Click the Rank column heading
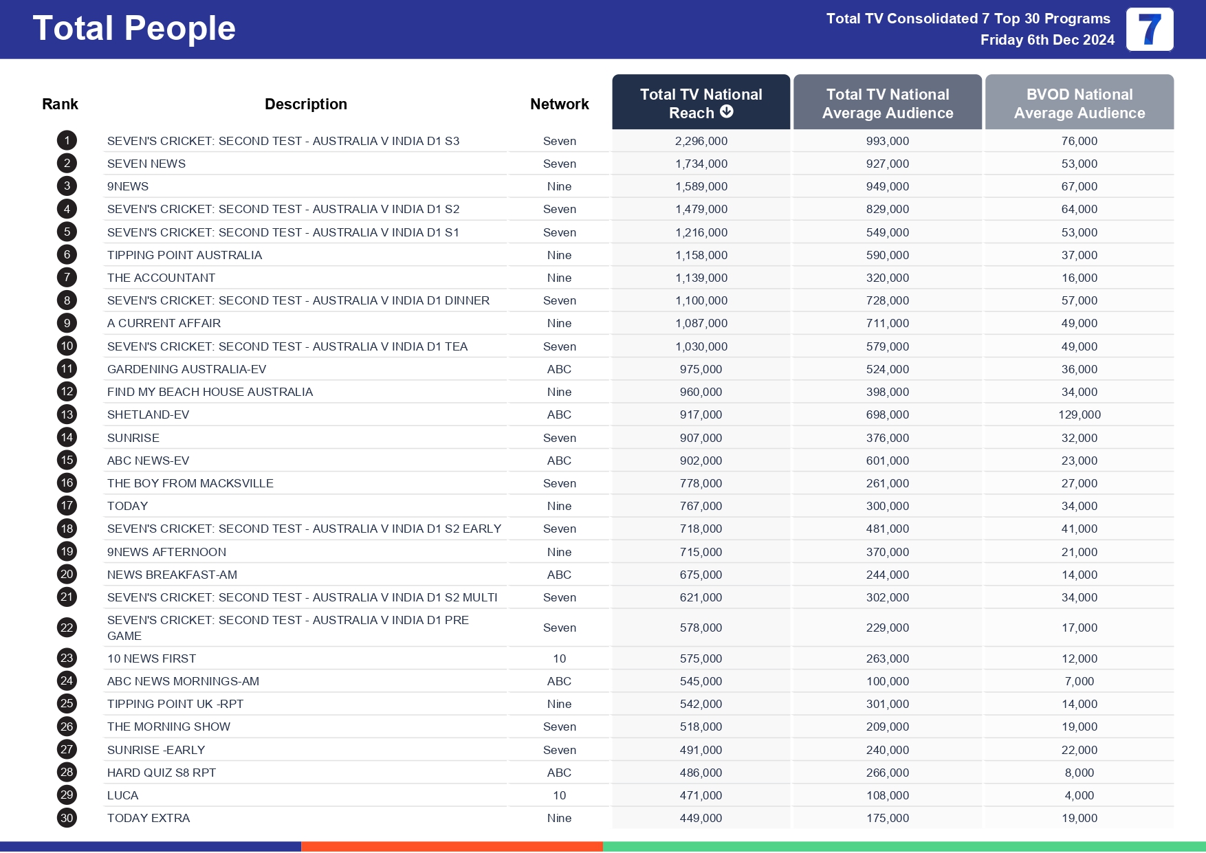 coord(60,104)
